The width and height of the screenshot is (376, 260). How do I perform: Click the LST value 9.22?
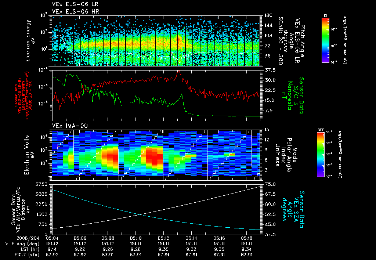click(80, 249)
